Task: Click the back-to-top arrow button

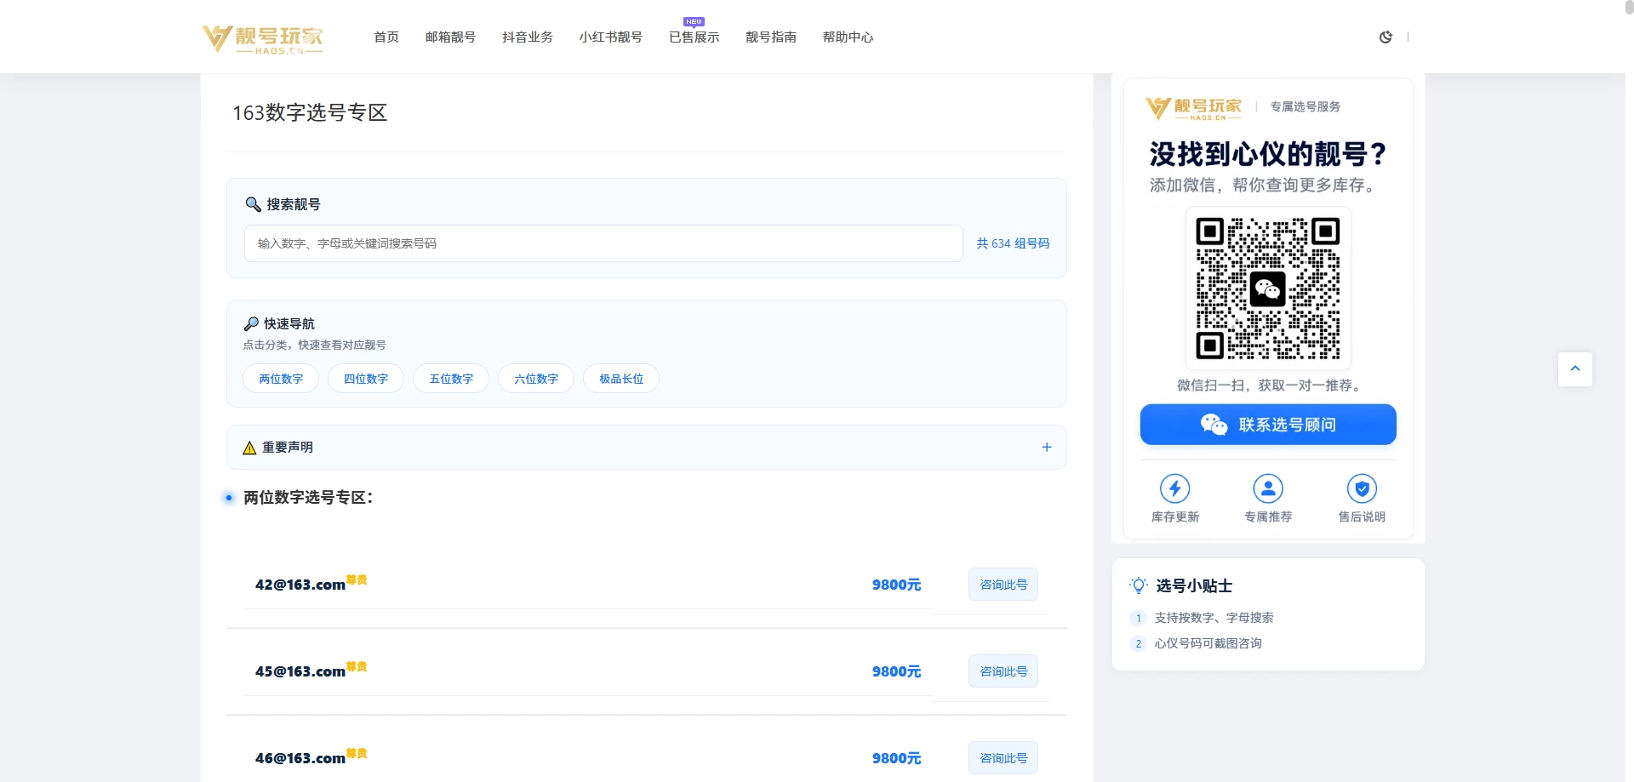Action: [x=1575, y=369]
